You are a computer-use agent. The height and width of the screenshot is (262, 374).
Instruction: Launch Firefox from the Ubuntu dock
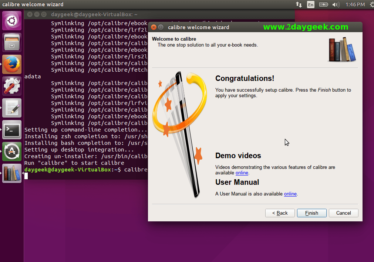(x=12, y=64)
